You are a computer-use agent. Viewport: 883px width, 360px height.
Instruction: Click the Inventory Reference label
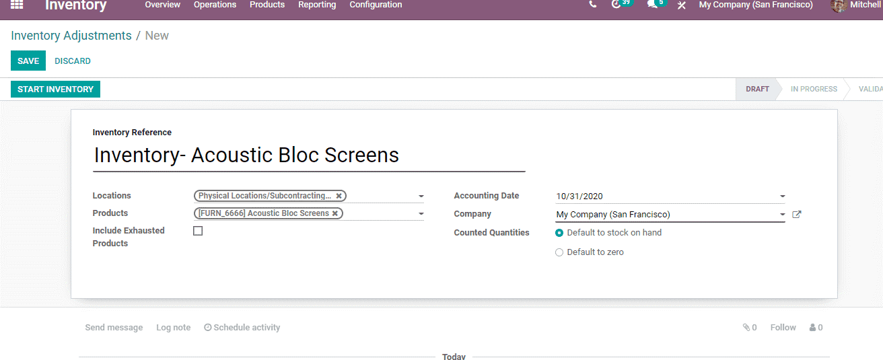pyautogui.click(x=132, y=133)
